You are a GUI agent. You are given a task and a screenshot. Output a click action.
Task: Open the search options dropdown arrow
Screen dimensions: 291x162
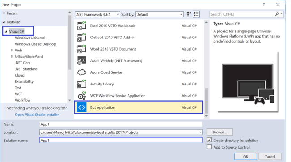tap(282, 14)
